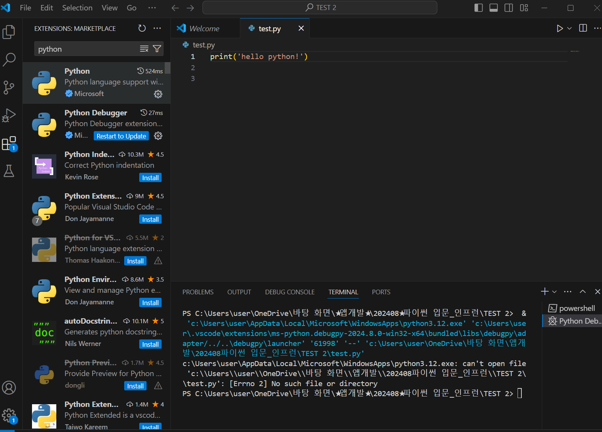Install Python Indent extension
Screen dimensions: 602x432
tap(150, 177)
